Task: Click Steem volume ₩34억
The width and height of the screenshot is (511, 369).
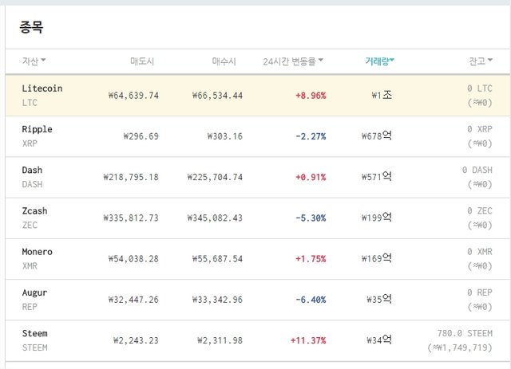Action: [x=379, y=340]
